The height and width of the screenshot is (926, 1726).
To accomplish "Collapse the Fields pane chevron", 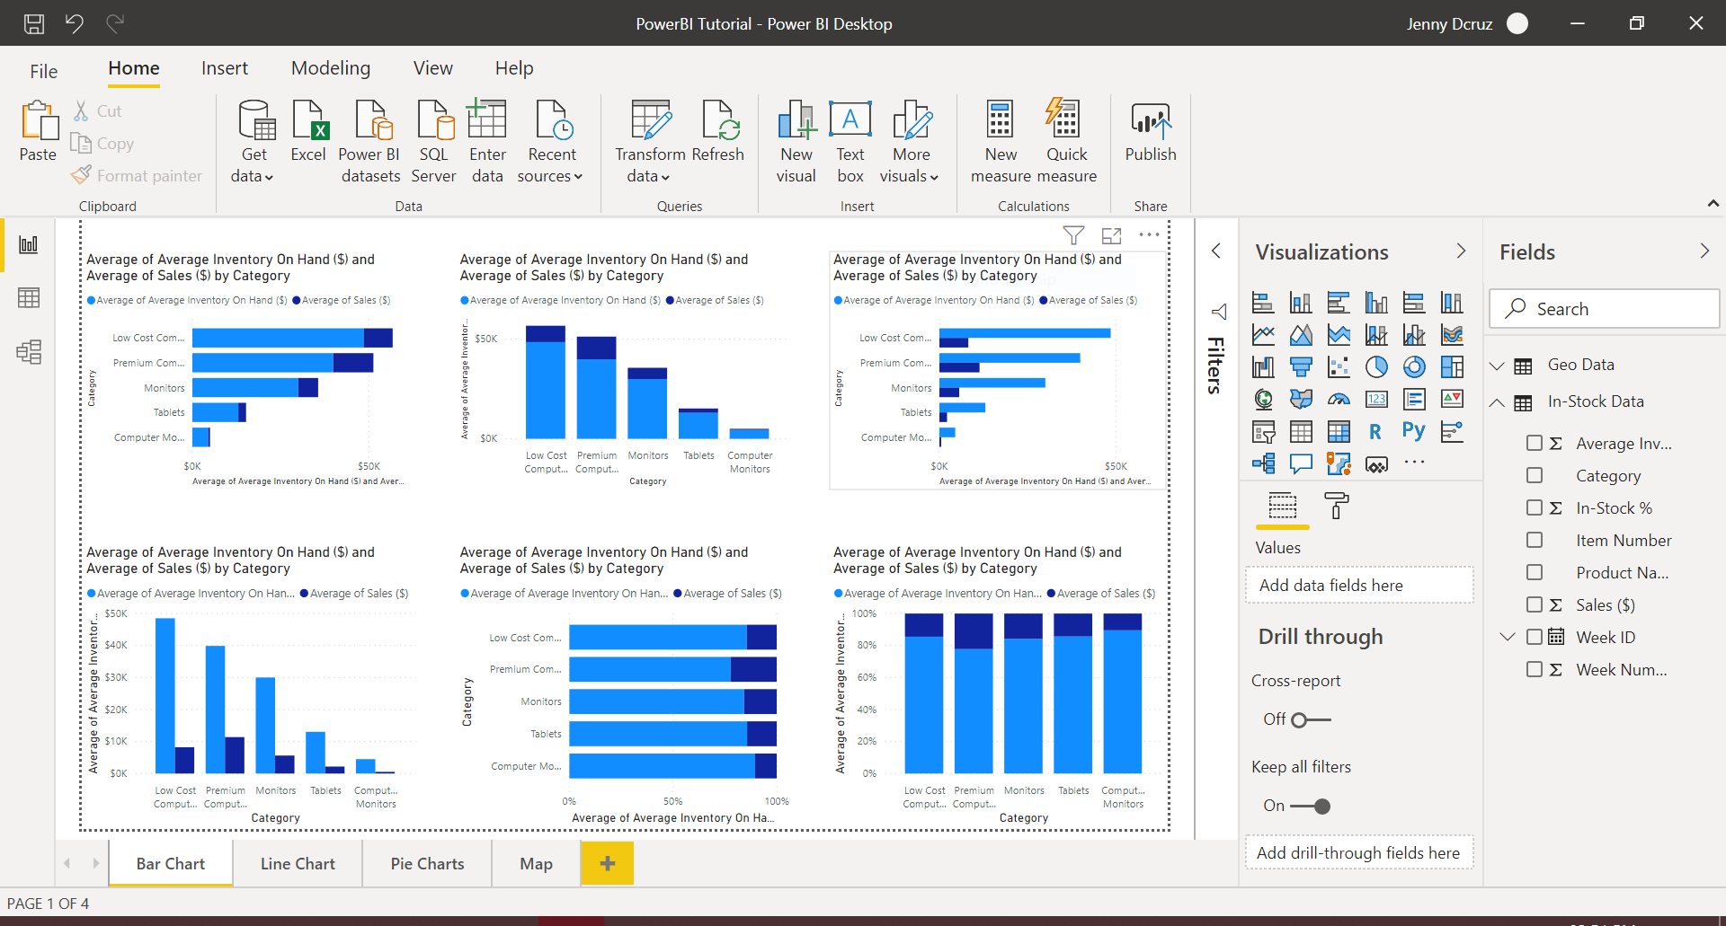I will point(1704,251).
